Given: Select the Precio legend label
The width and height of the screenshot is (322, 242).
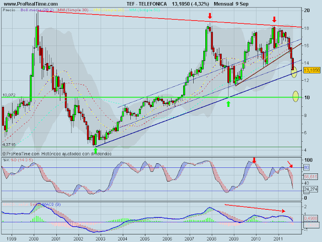Looking at the screenshot, I should [9, 10].
